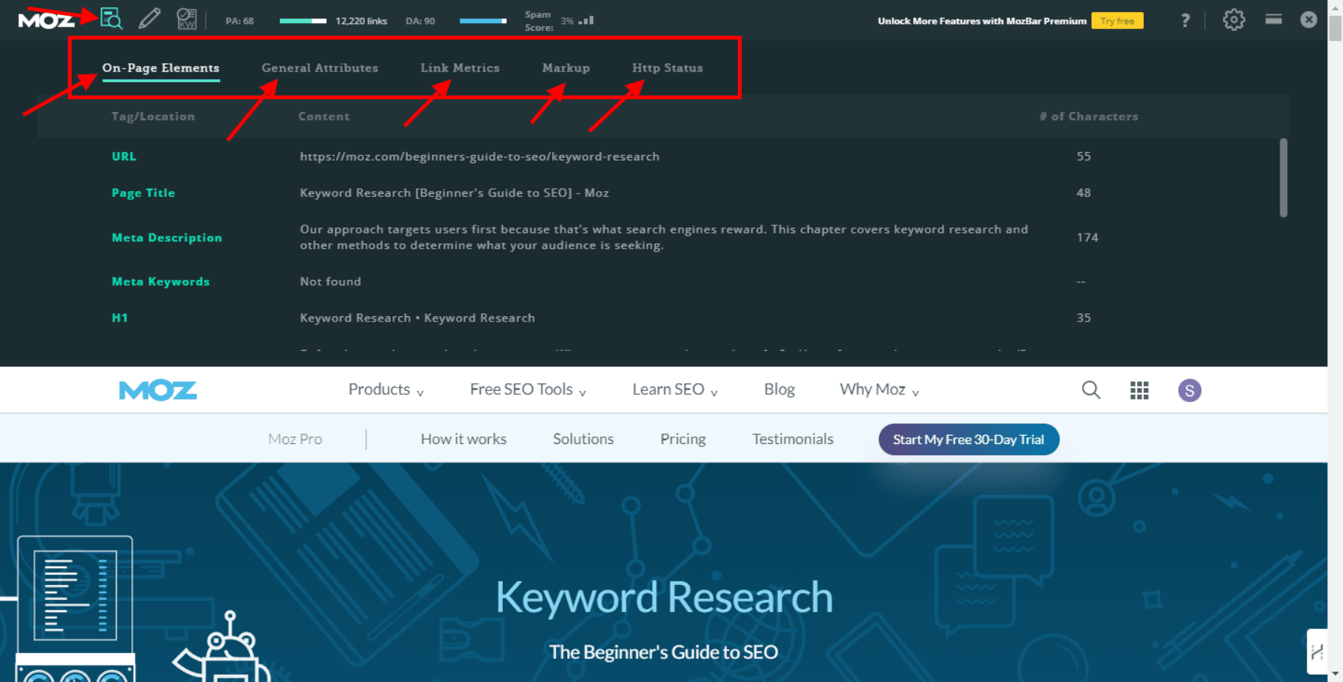
Task: Click the MOZ logo in the MozBar
Action: [46, 20]
